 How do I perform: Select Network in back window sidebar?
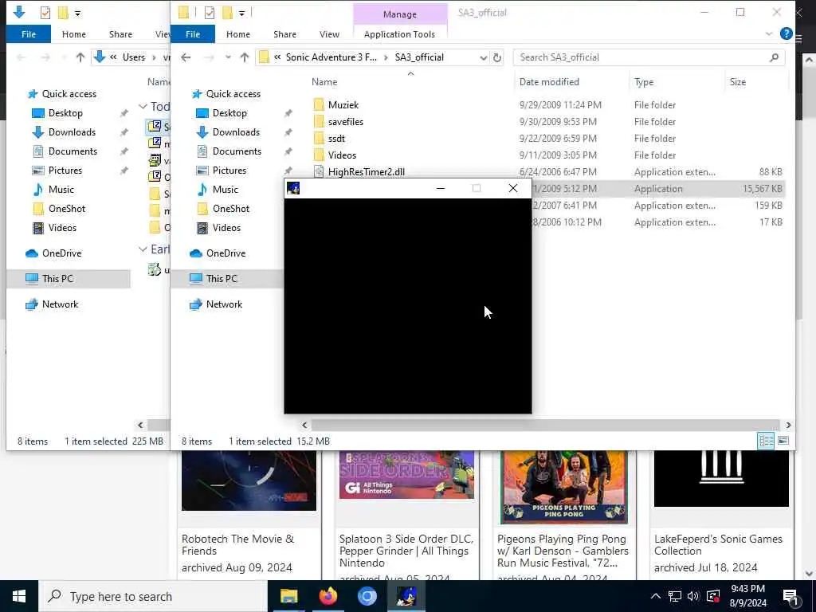point(60,304)
